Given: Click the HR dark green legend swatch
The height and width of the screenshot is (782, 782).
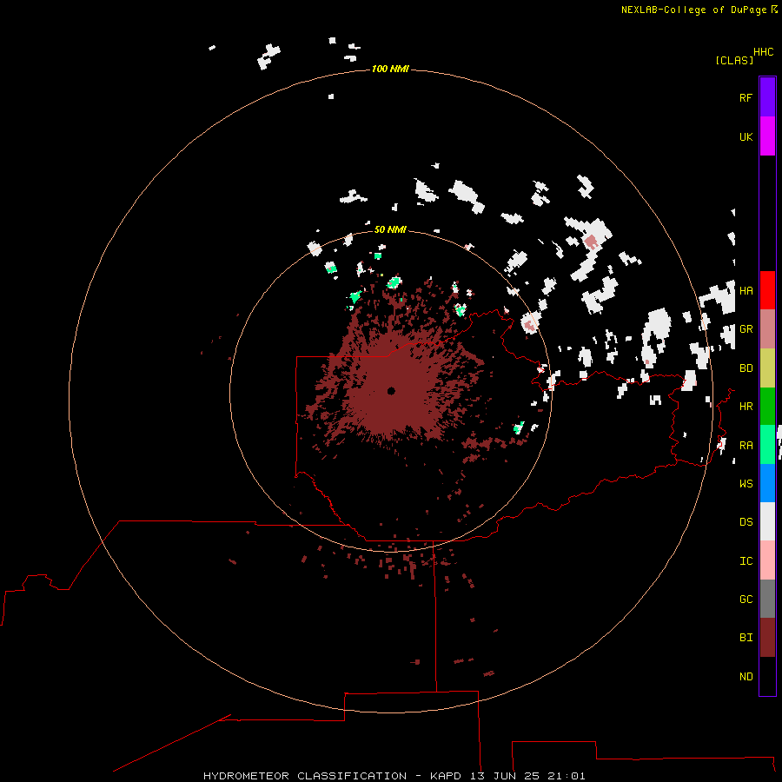Looking at the screenshot, I should [x=767, y=407].
